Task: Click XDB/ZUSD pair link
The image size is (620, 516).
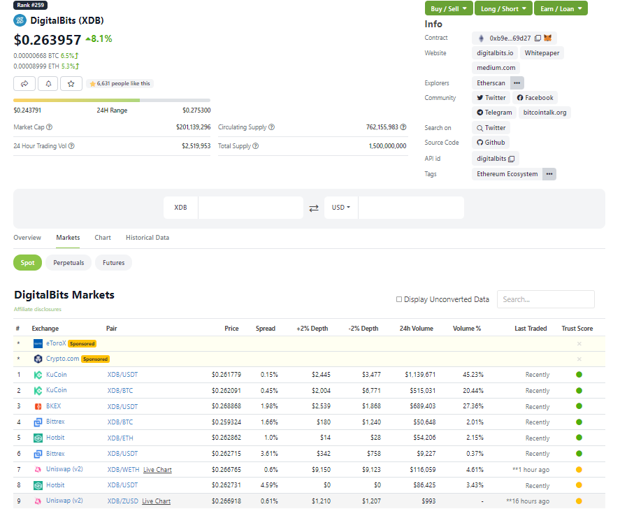Action: tap(122, 501)
